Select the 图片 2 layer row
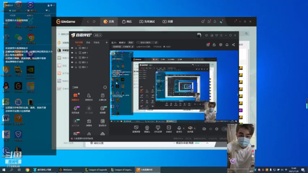308x173 pixels. pos(89,48)
